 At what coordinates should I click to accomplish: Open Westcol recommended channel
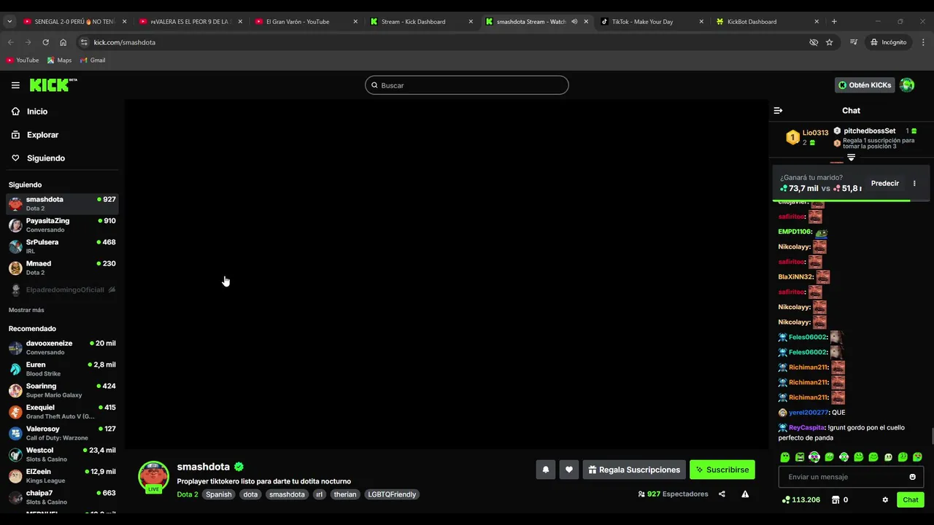[x=62, y=454]
